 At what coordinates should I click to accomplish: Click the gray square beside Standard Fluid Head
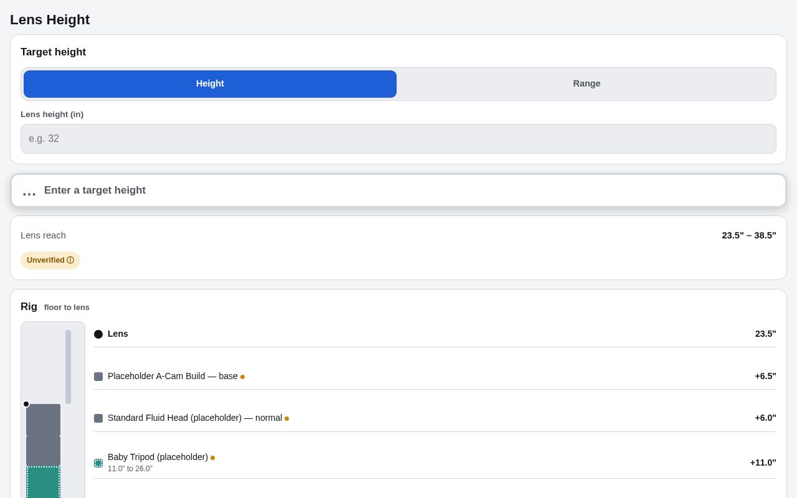point(98,418)
